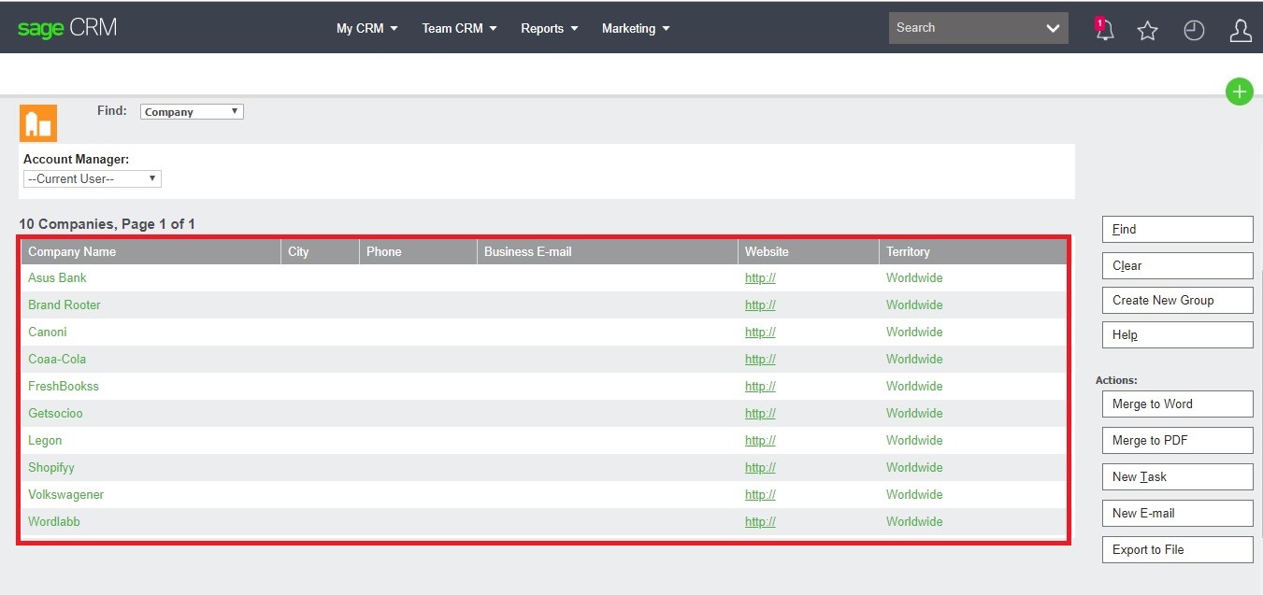Click the website link for FreshBookss
The height and width of the screenshot is (595, 1263).
click(760, 386)
